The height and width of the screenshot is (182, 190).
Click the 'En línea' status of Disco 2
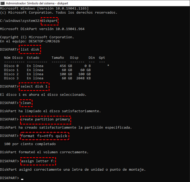(35, 74)
